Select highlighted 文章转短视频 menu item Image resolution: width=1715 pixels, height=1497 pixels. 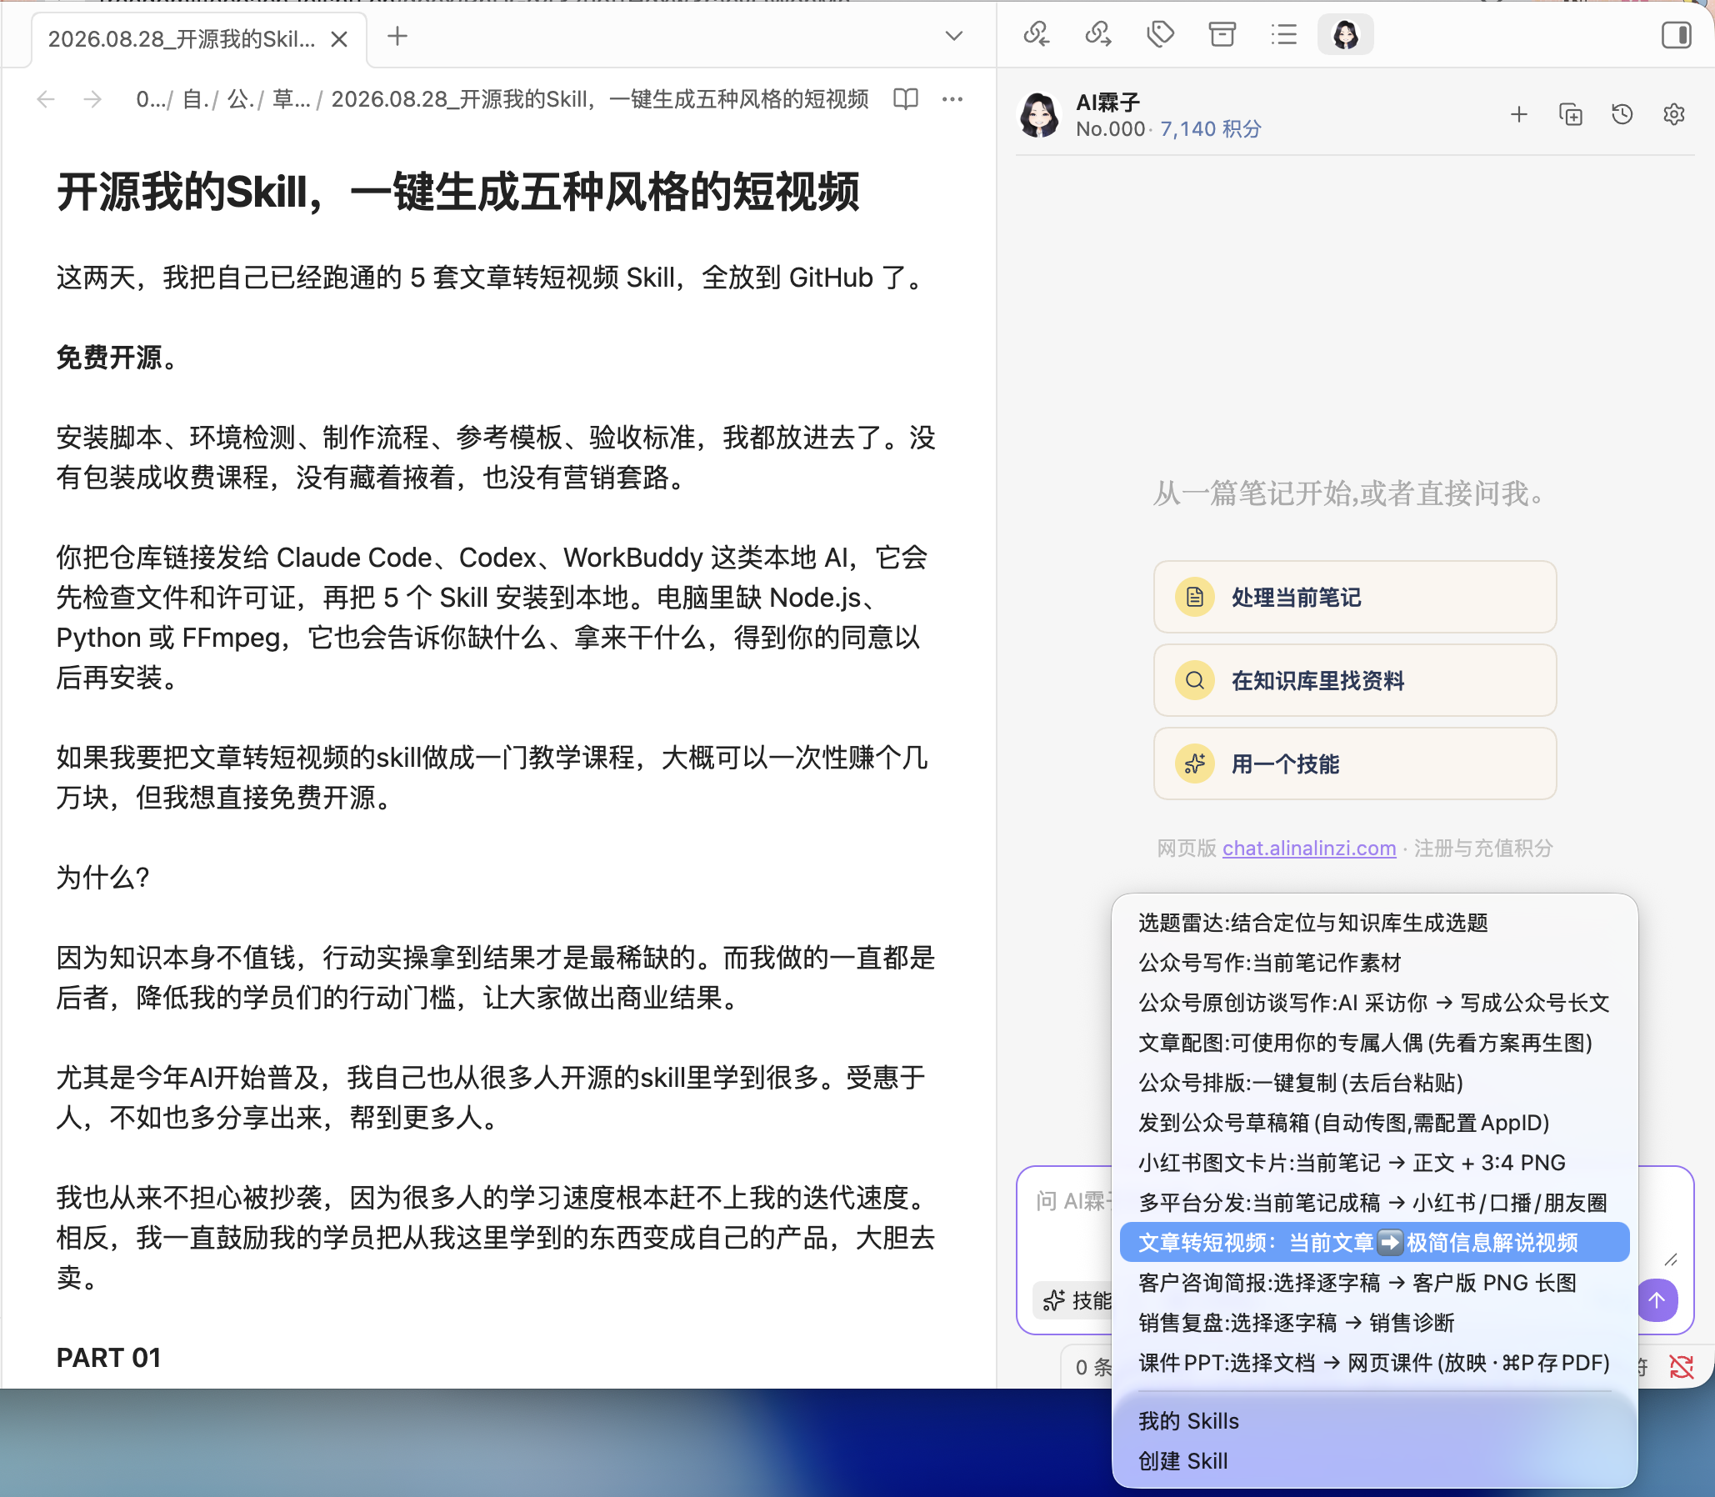(1374, 1242)
